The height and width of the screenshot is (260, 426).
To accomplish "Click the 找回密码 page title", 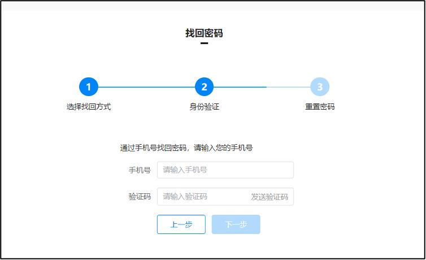I will [204, 33].
